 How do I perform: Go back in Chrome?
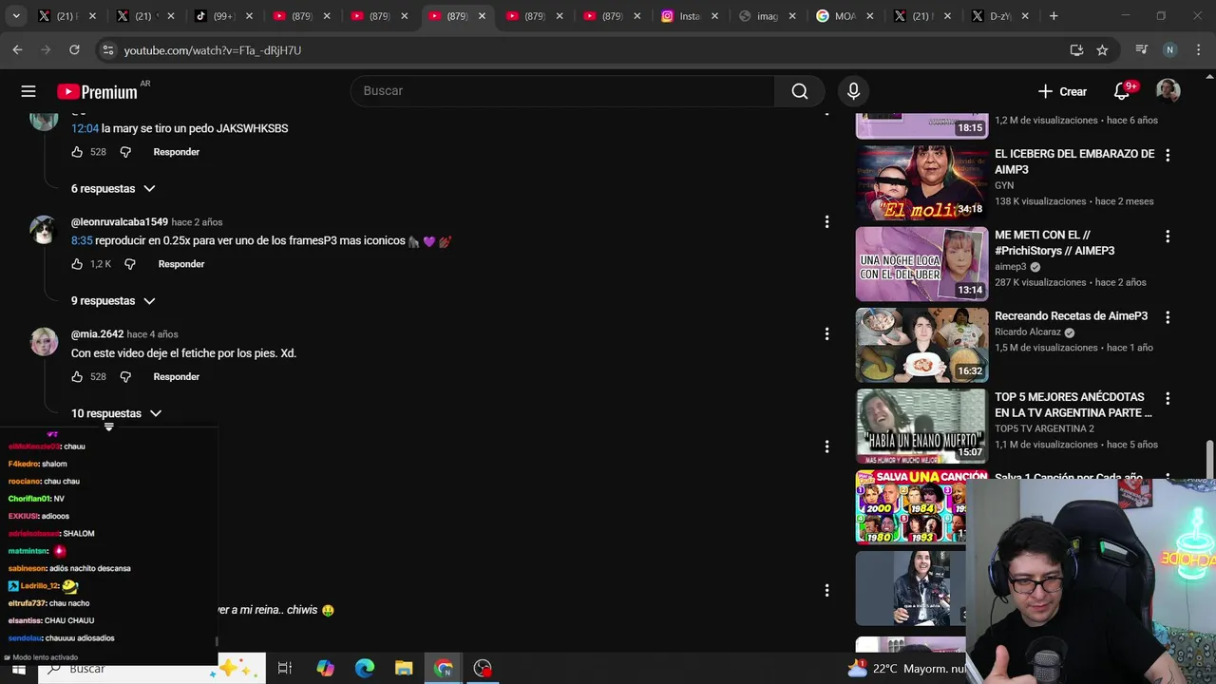[17, 50]
